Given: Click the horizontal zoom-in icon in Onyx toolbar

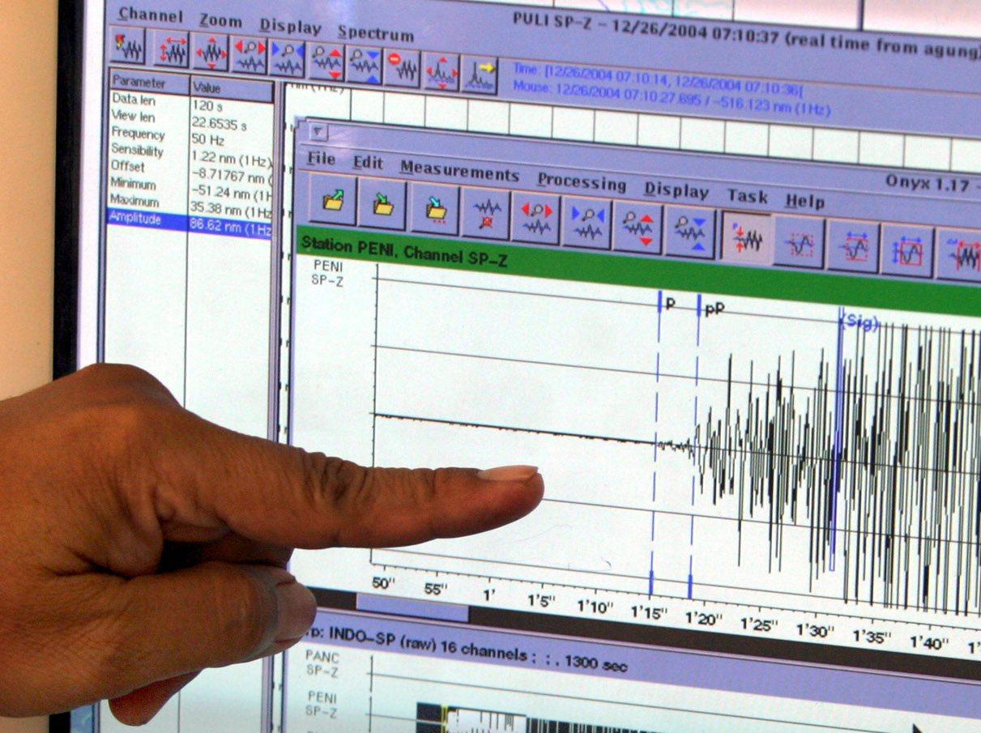Looking at the screenshot, I should tap(536, 219).
